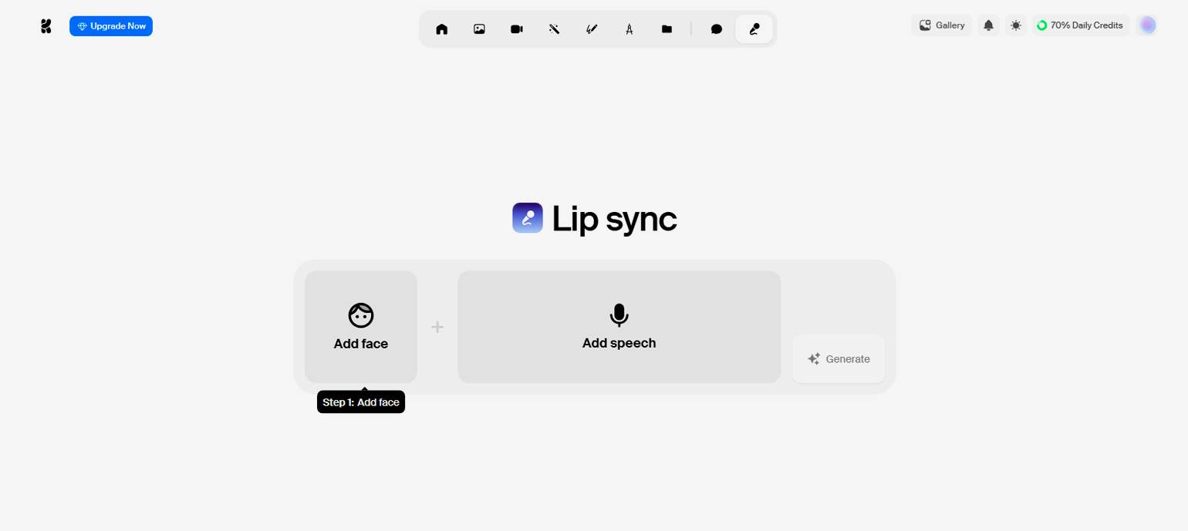Open notifications bell icon
The image size is (1188, 531).
click(x=988, y=25)
